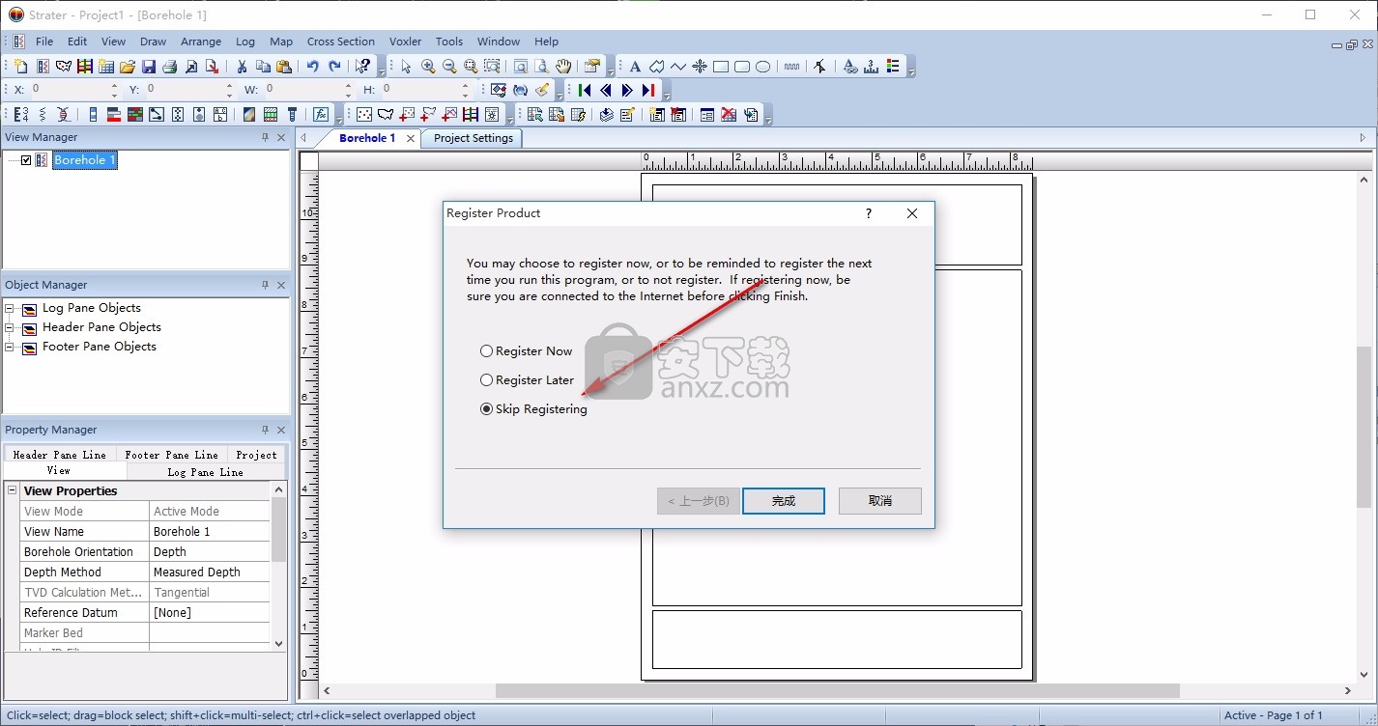Click the View Name value Borehole 1
1378x726 pixels.
click(x=210, y=532)
